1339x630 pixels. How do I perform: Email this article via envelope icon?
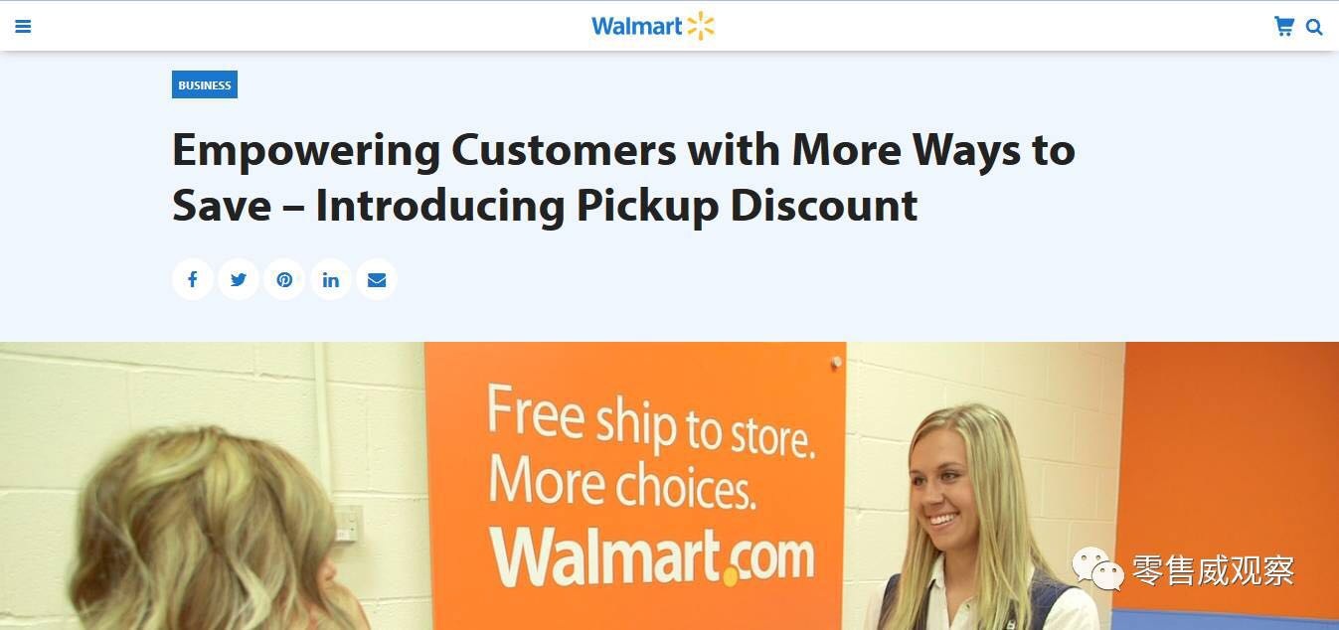click(377, 279)
